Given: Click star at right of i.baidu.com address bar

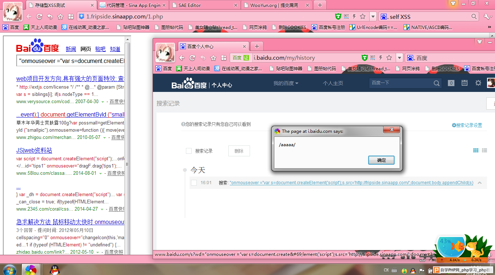Looking at the screenshot, I should 389,58.
